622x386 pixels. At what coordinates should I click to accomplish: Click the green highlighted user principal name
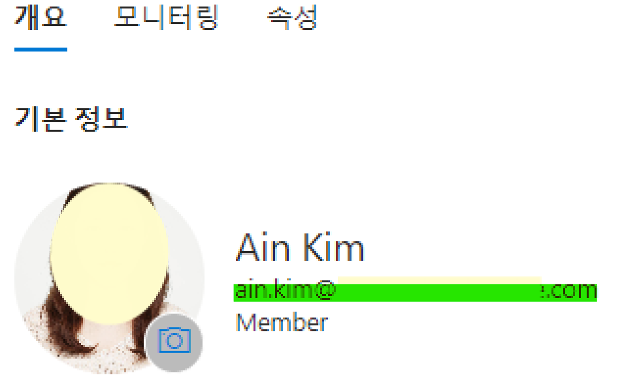pyautogui.click(x=416, y=291)
